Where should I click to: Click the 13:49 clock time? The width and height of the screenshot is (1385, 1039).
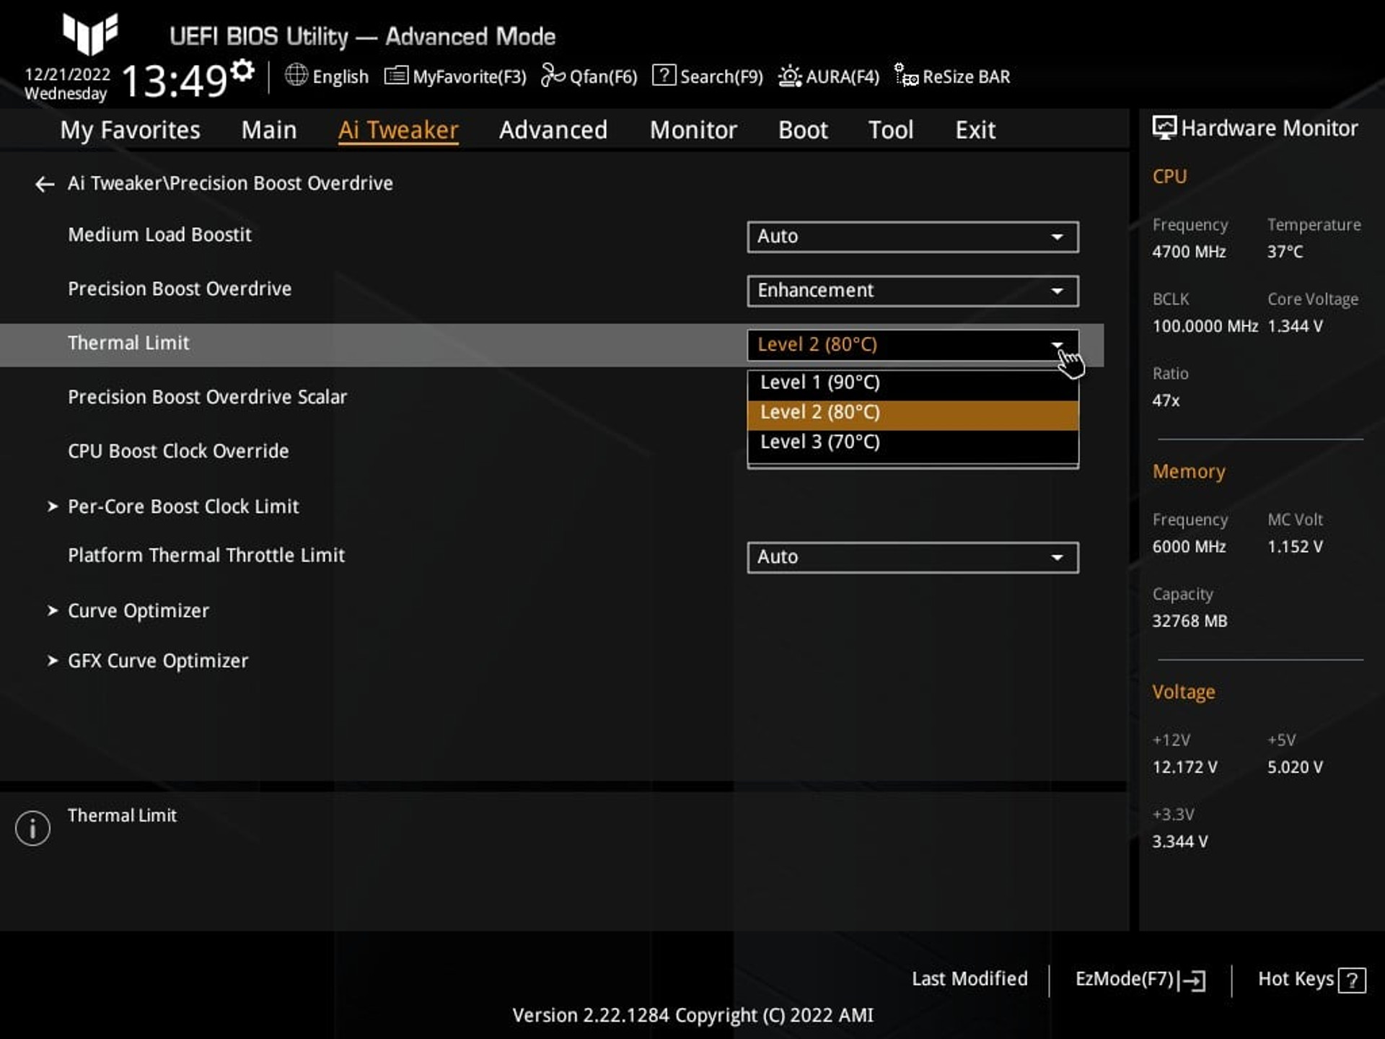pos(175,80)
